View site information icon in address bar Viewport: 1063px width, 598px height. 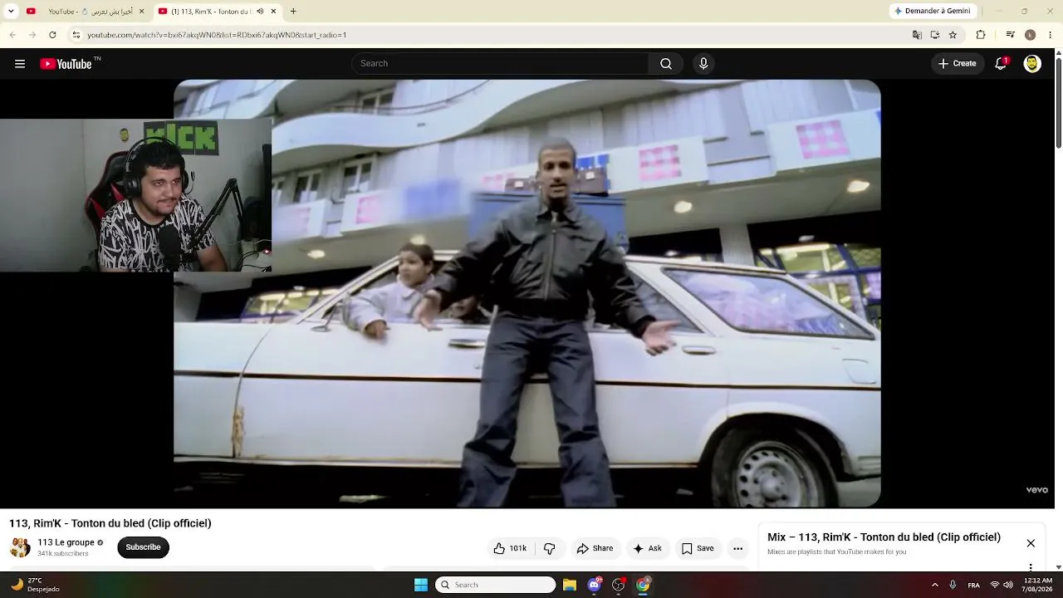pyautogui.click(x=76, y=35)
